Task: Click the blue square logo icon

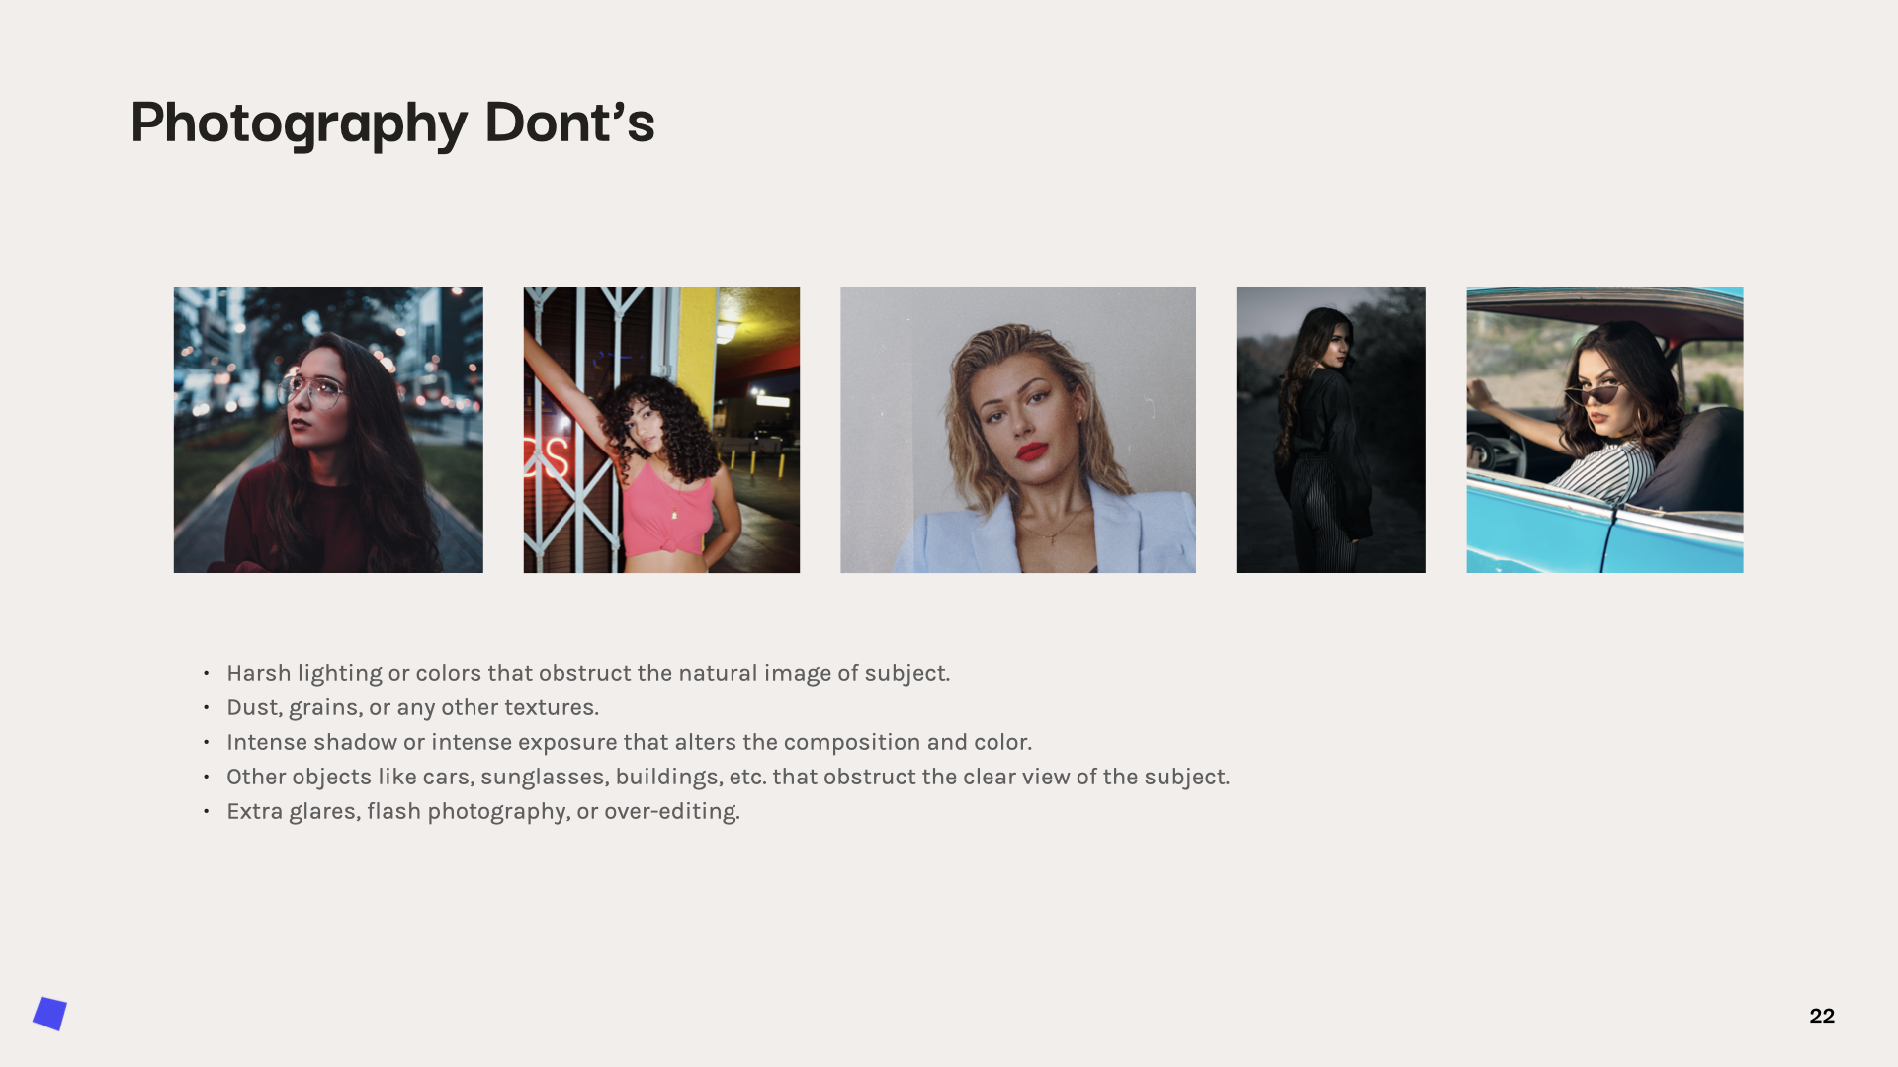Action: point(49,1014)
